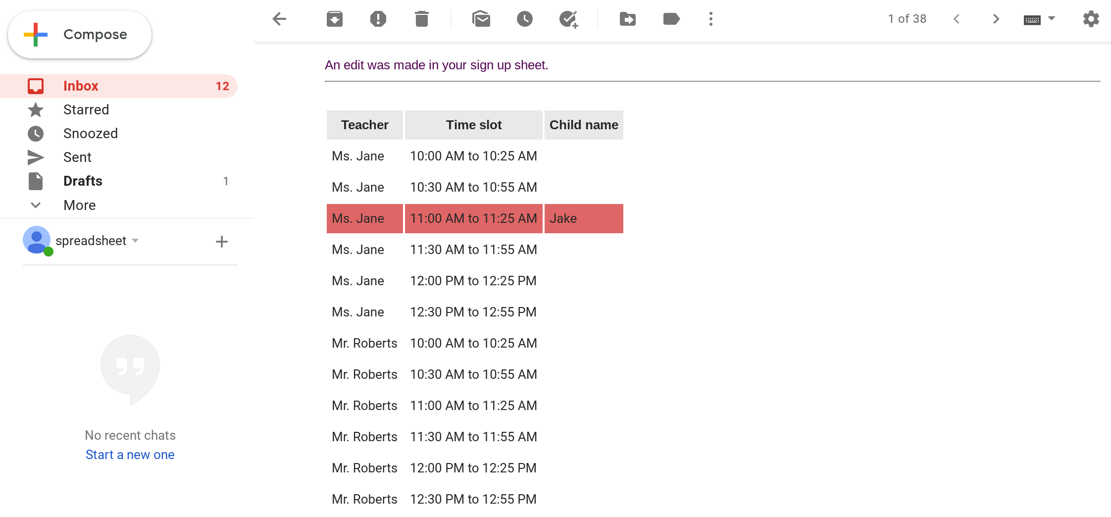Open the Starred folder

point(86,110)
